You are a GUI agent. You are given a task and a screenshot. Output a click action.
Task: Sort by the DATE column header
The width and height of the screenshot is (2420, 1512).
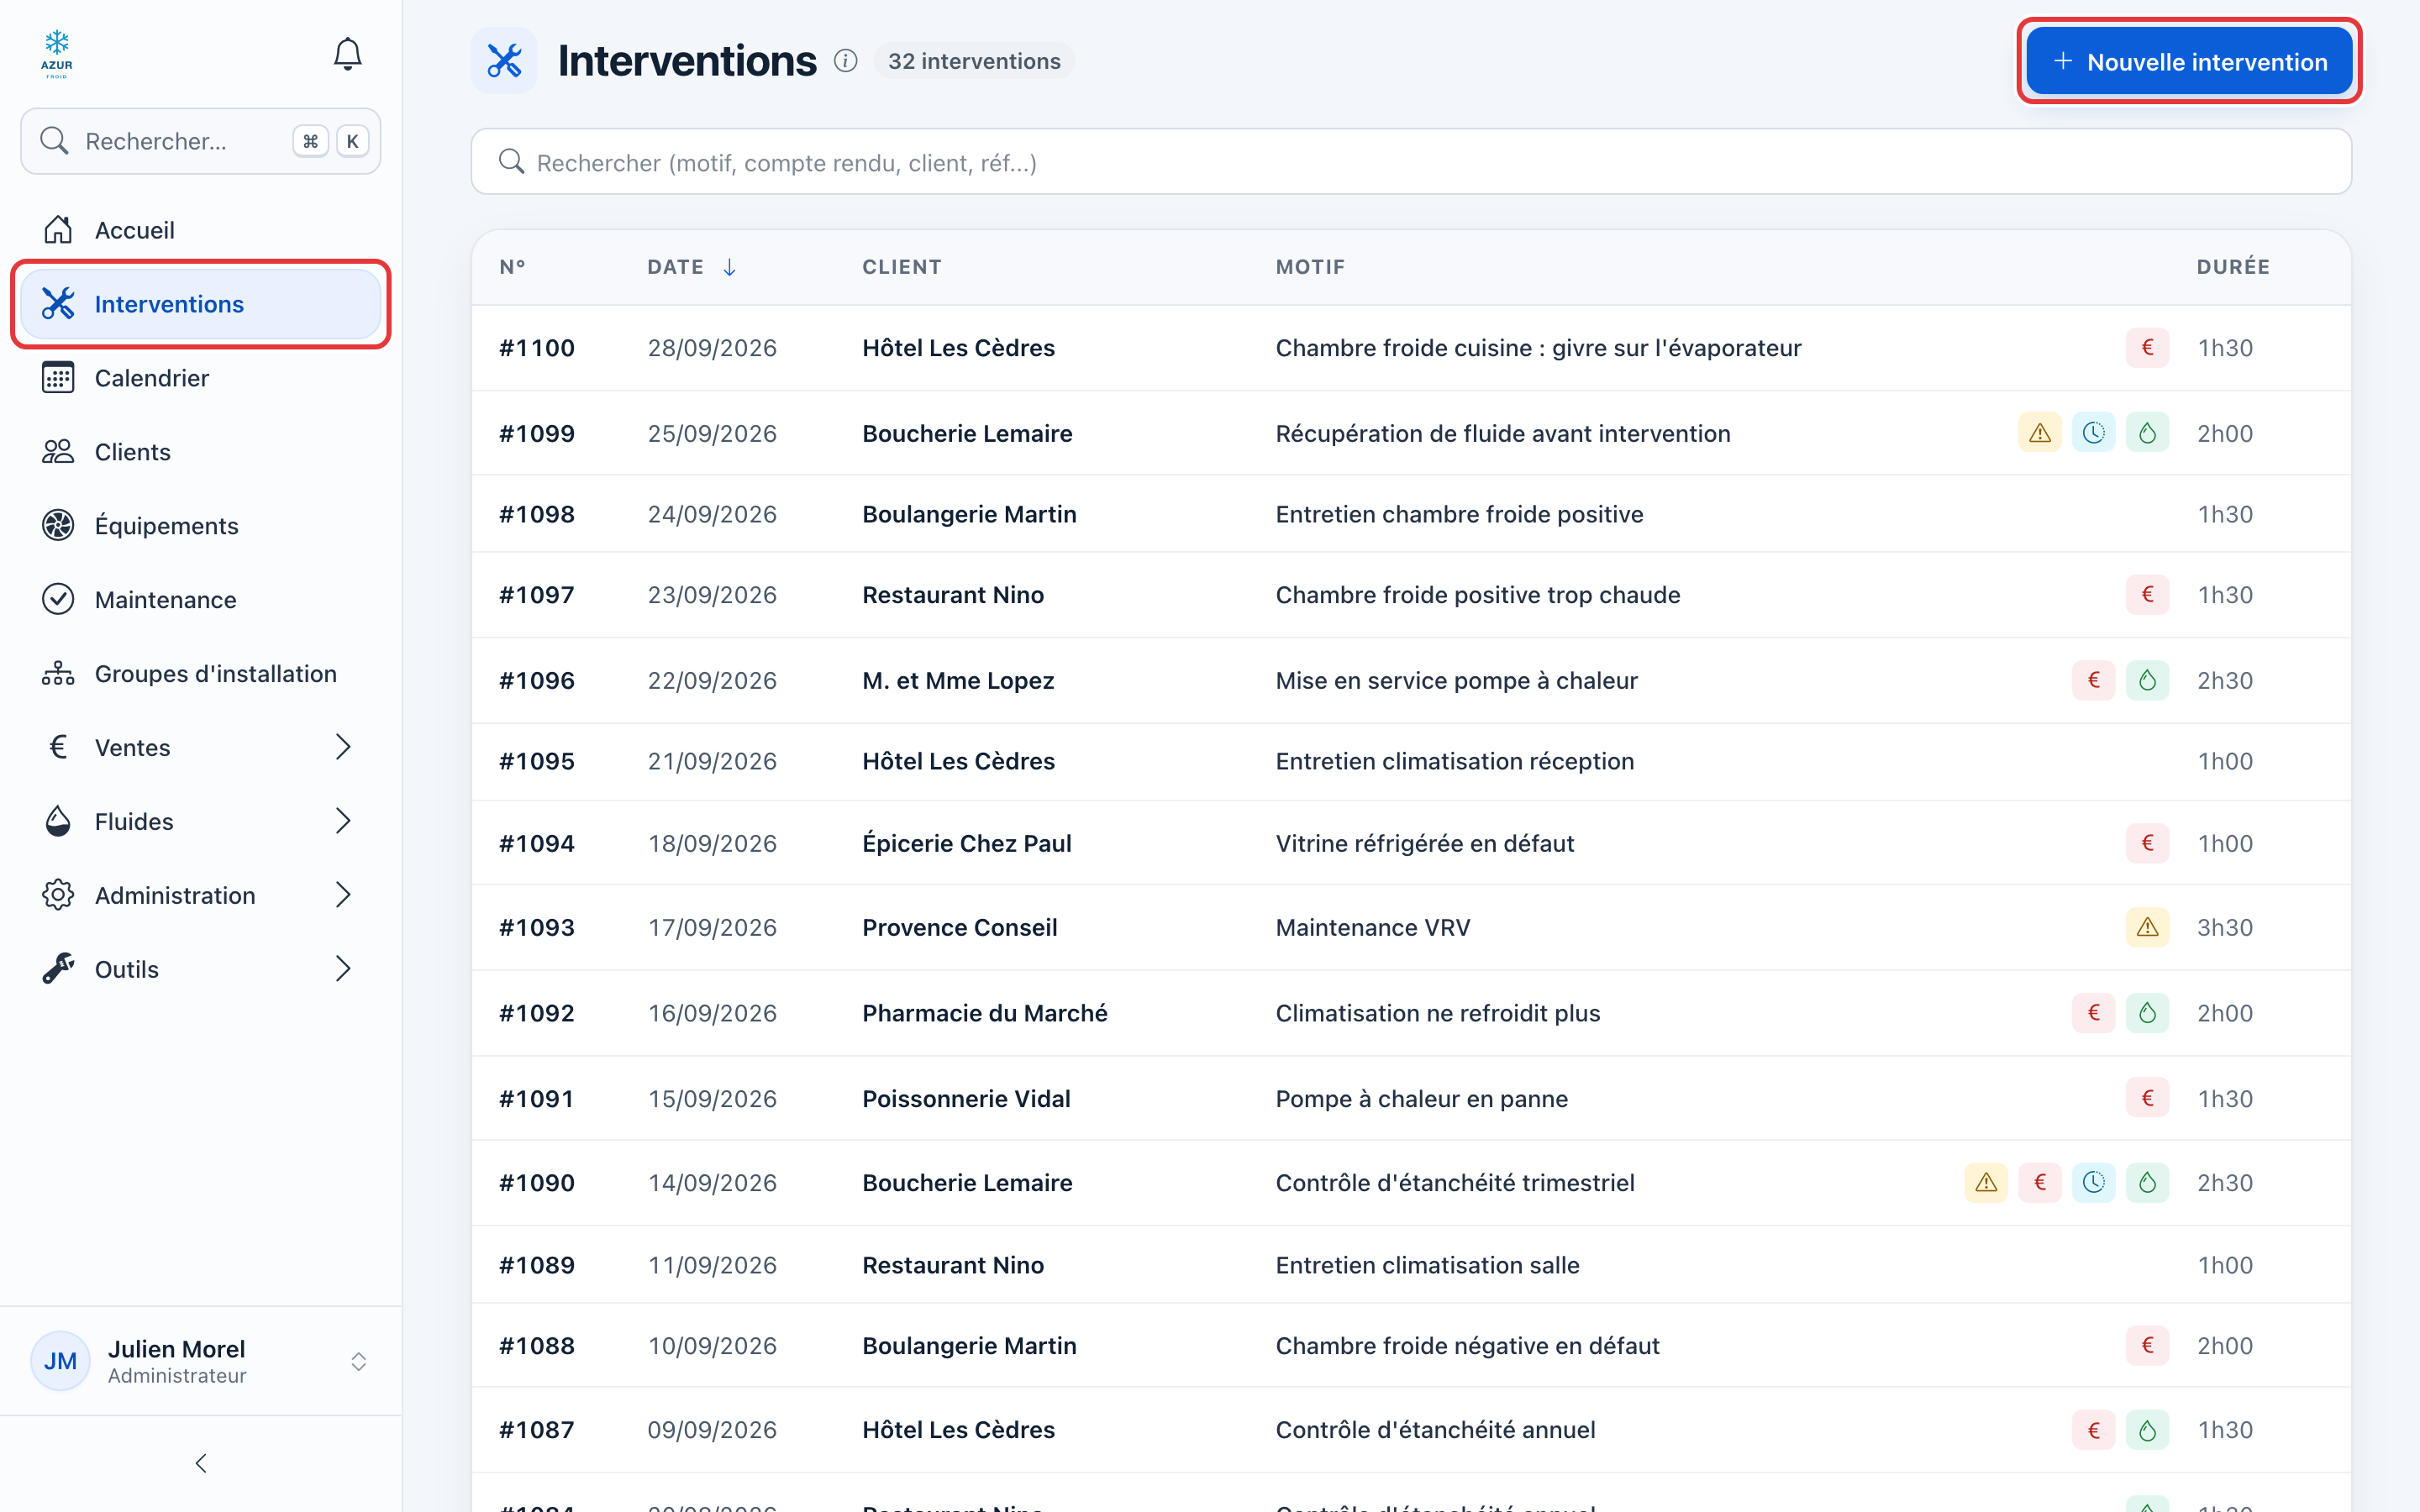pos(692,267)
